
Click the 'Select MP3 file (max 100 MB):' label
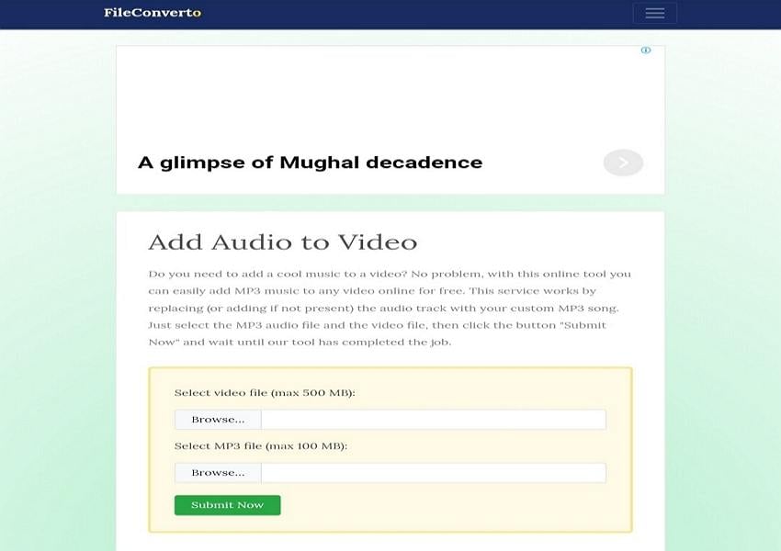pyautogui.click(x=261, y=446)
